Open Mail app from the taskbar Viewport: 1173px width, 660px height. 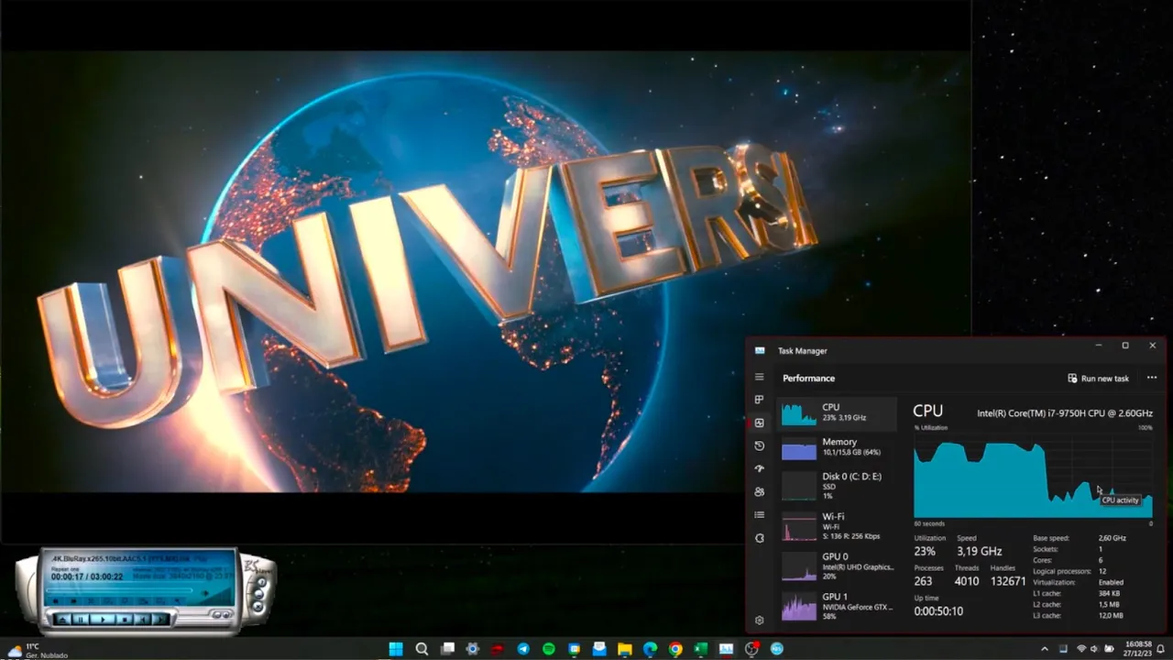click(599, 649)
